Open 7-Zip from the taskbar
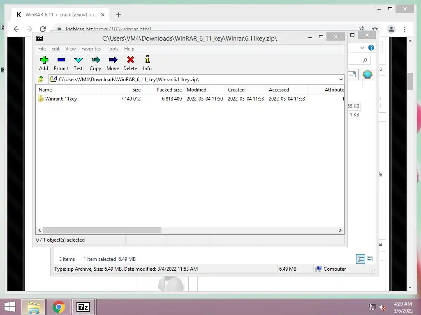This screenshot has width=421, height=315. coord(83,307)
